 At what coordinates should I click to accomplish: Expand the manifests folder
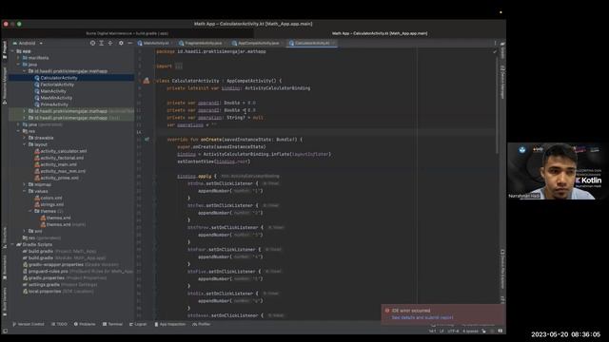(18, 58)
